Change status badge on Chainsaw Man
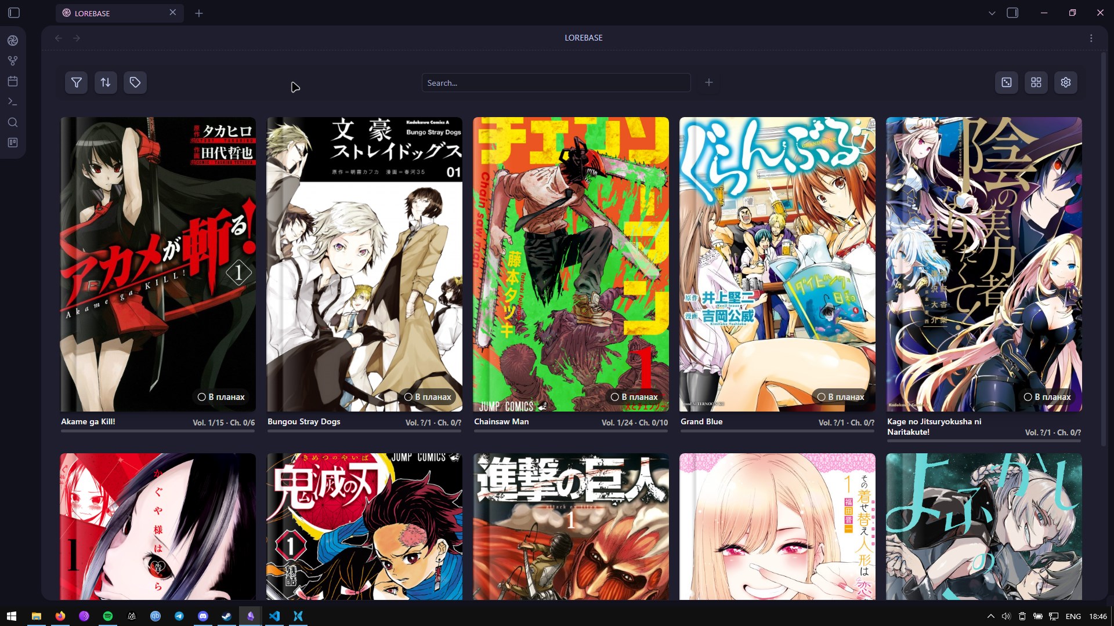The width and height of the screenshot is (1114, 626). pyautogui.click(x=634, y=397)
